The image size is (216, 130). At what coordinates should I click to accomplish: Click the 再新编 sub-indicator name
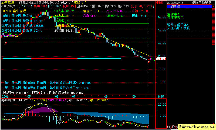[x=6, y=100]
